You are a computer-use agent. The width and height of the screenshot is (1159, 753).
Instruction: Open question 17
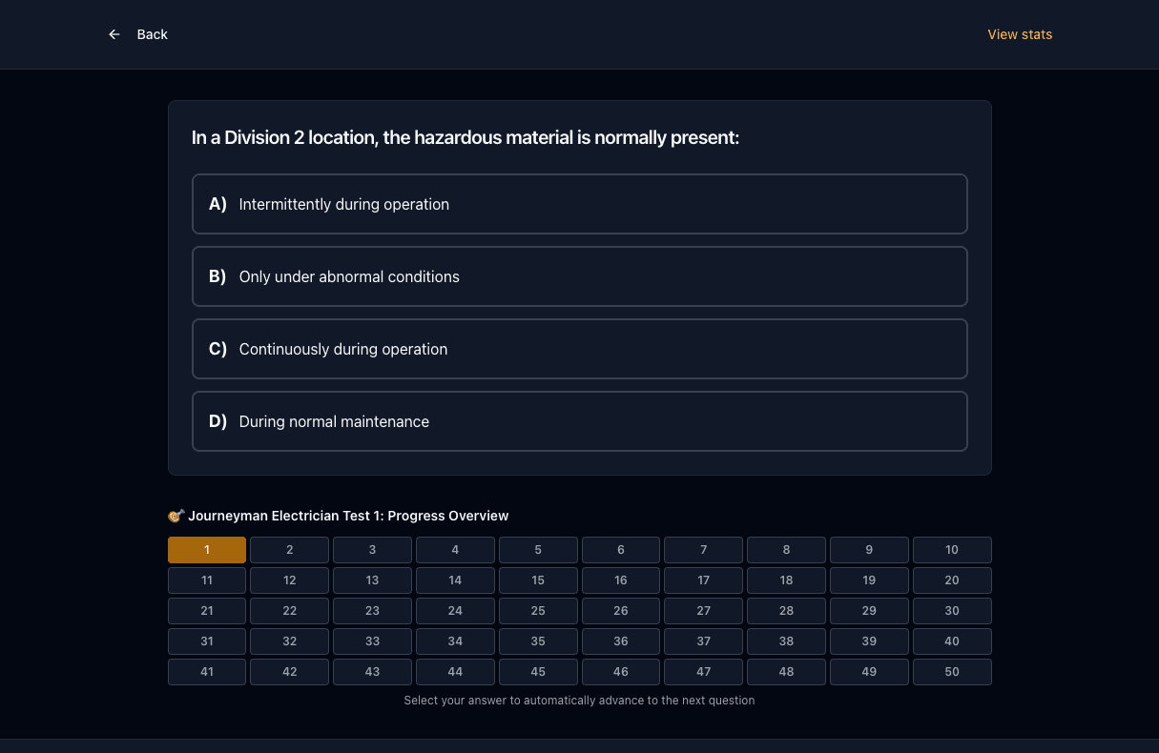[704, 580]
